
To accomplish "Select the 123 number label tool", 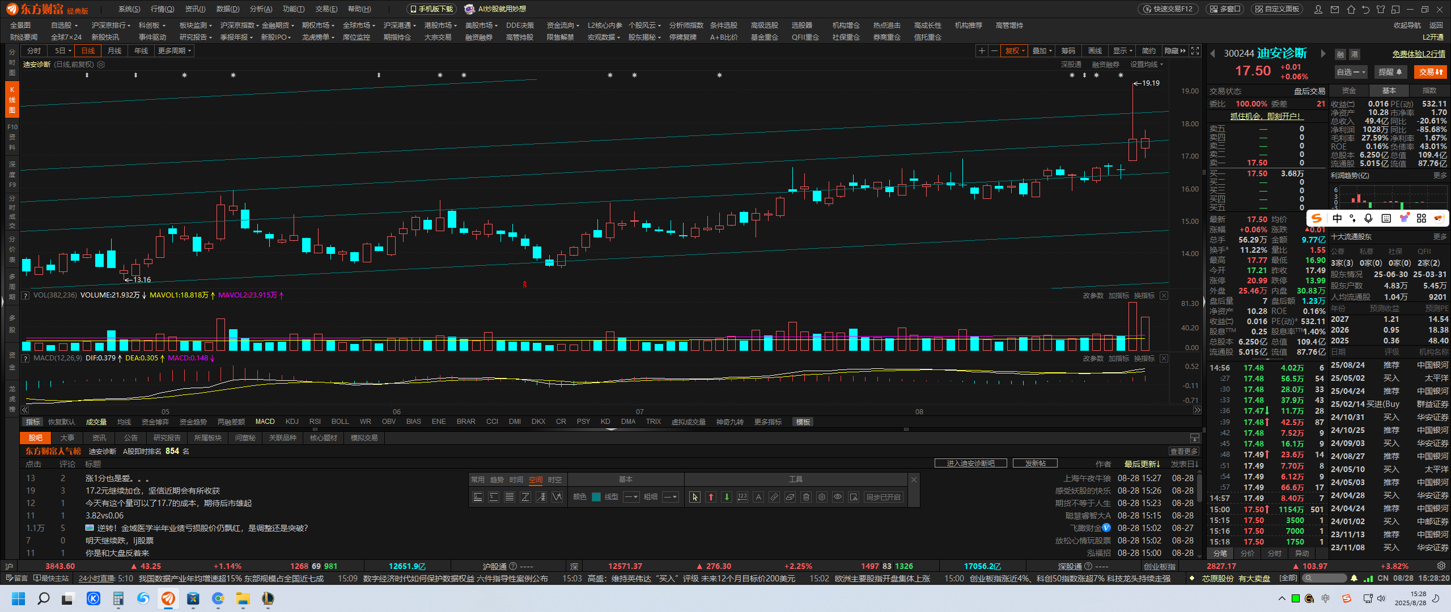I will (743, 497).
